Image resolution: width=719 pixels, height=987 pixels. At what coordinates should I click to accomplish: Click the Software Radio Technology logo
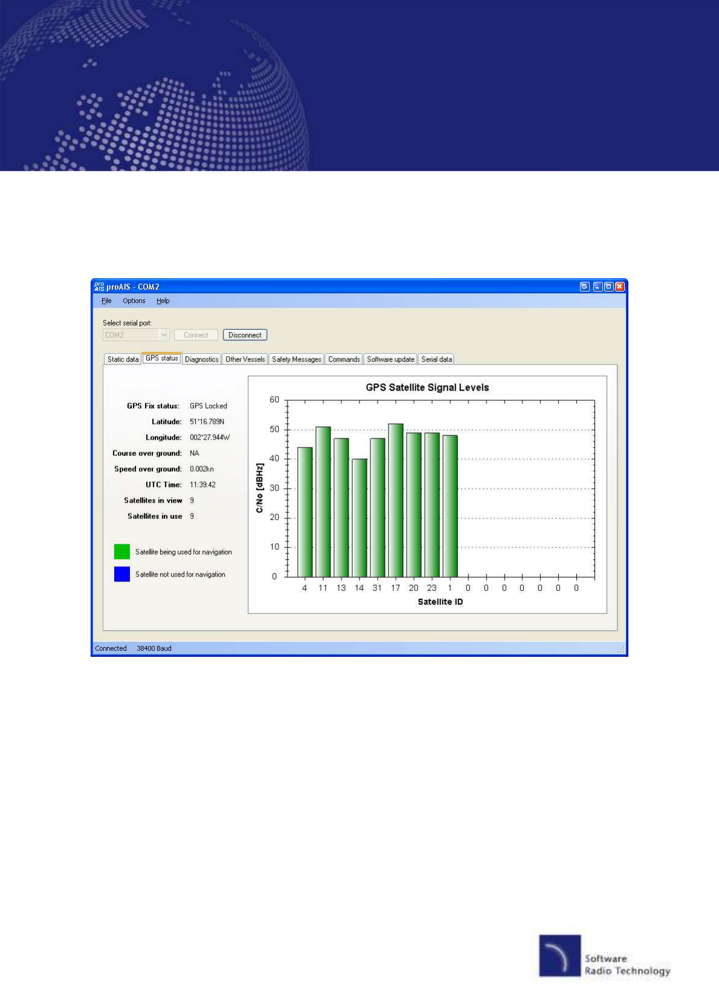605,956
